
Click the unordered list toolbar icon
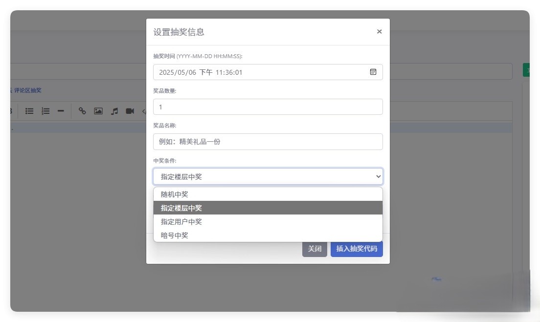tap(29, 111)
